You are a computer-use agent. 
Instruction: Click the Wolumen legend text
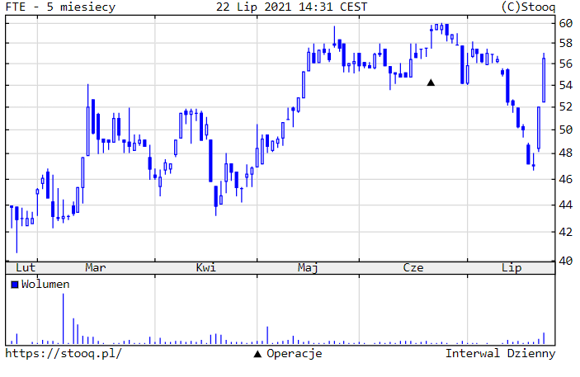45,285
